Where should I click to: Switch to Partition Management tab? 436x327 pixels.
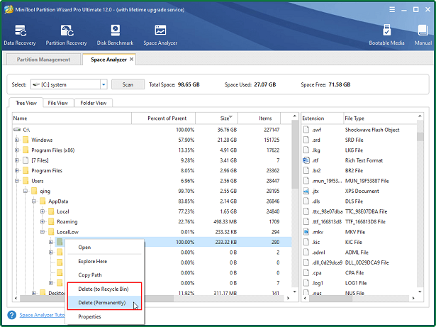click(x=43, y=60)
